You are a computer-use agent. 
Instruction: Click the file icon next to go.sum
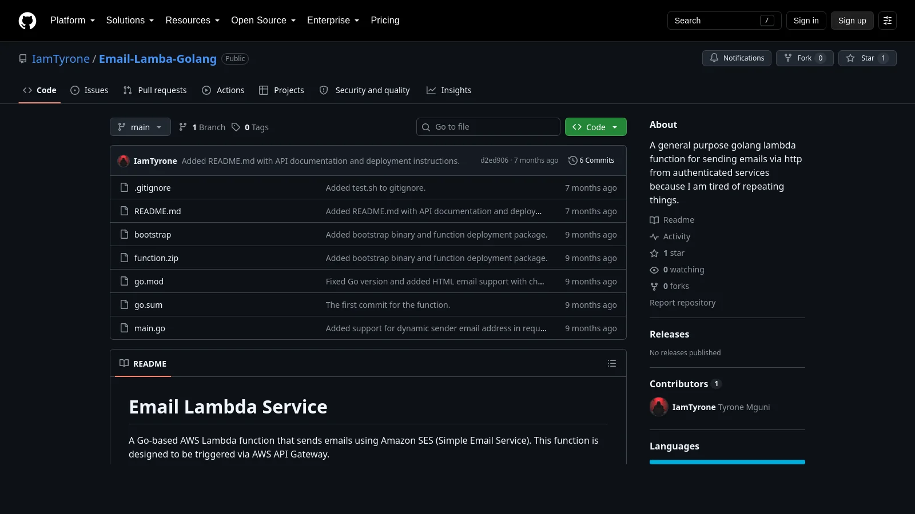click(x=124, y=304)
